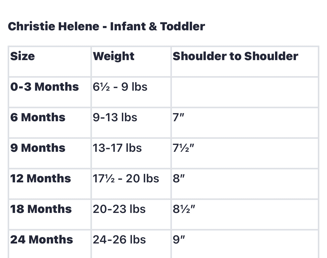Click the Shoulder to Shoulder column header
Screen dimensions: 327x258
coord(235,56)
